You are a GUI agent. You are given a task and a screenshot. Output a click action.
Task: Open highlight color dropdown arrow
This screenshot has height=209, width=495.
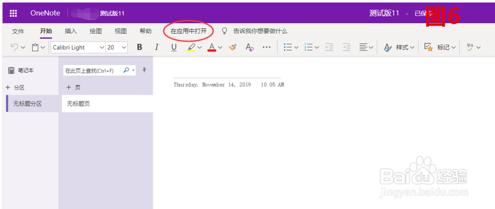pos(199,48)
